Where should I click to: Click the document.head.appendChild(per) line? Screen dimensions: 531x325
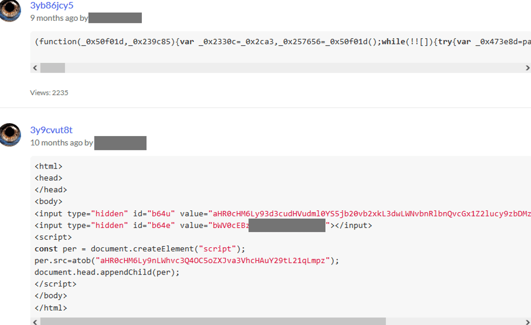tap(107, 272)
